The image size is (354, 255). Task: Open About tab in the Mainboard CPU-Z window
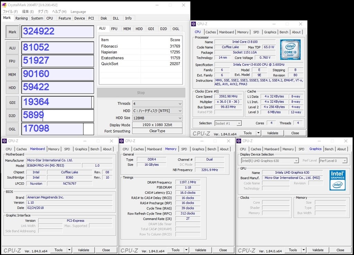point(107,149)
